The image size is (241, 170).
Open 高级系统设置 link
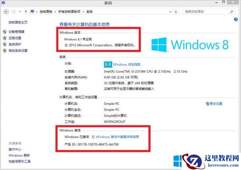pyautogui.click(x=18, y=50)
